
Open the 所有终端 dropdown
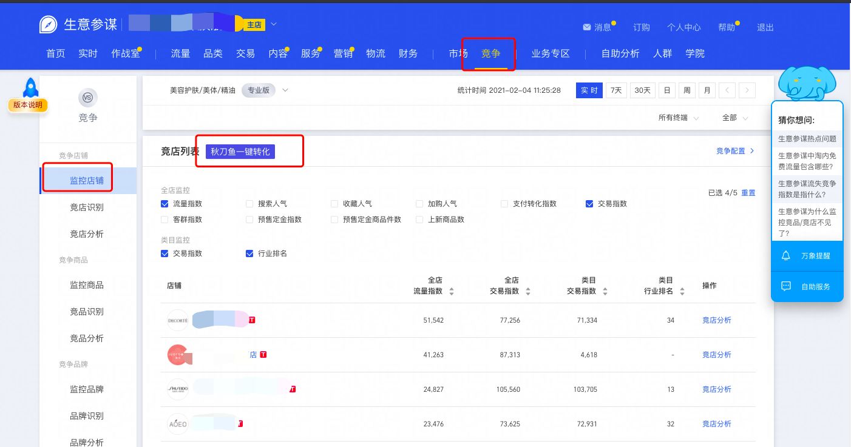(x=674, y=118)
